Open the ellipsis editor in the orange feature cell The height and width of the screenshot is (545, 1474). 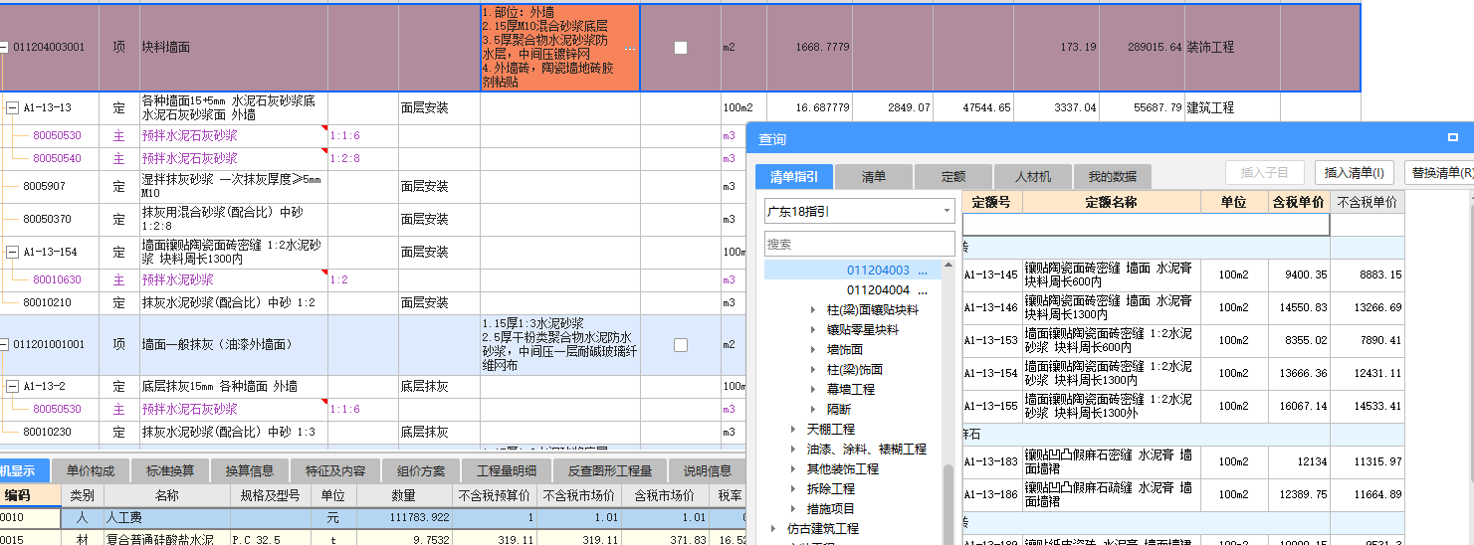(629, 49)
